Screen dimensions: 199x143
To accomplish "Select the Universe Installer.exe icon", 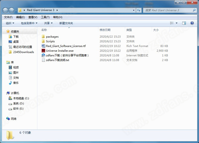I will (43, 51).
